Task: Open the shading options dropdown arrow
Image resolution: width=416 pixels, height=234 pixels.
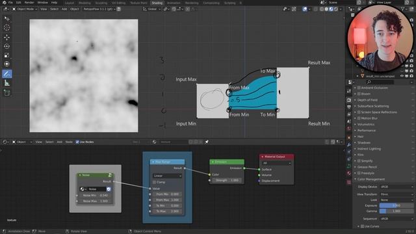Action: (341, 9)
